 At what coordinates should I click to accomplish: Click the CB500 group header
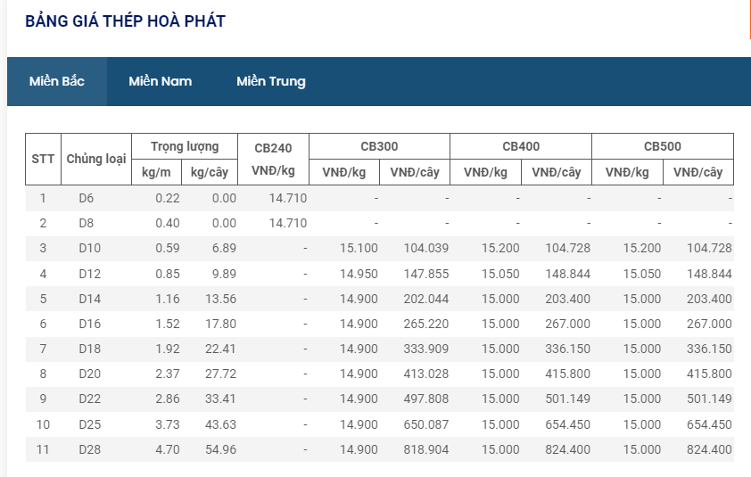663,146
